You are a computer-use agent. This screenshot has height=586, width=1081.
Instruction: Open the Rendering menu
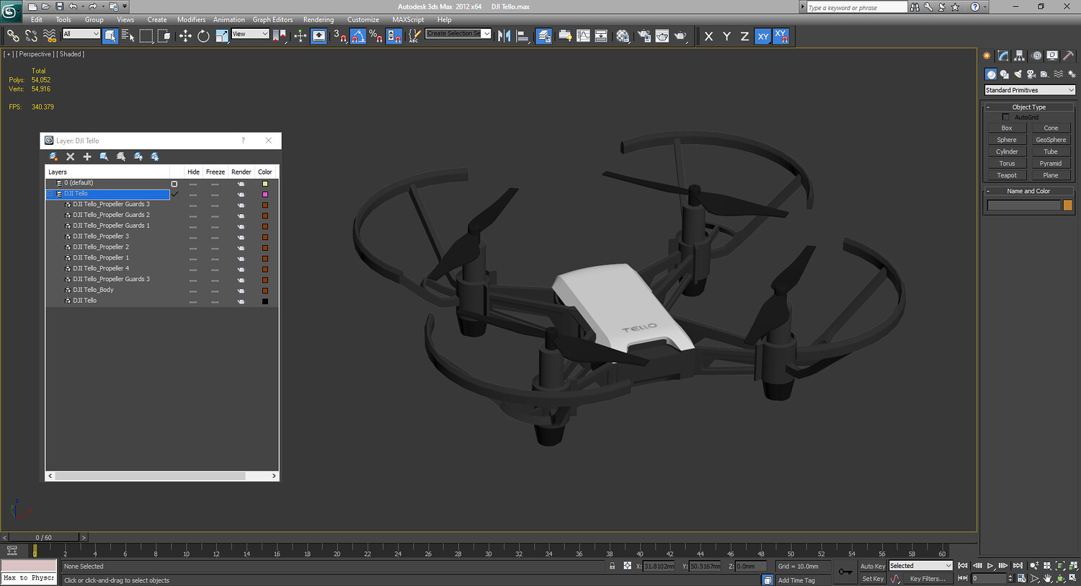(x=319, y=19)
